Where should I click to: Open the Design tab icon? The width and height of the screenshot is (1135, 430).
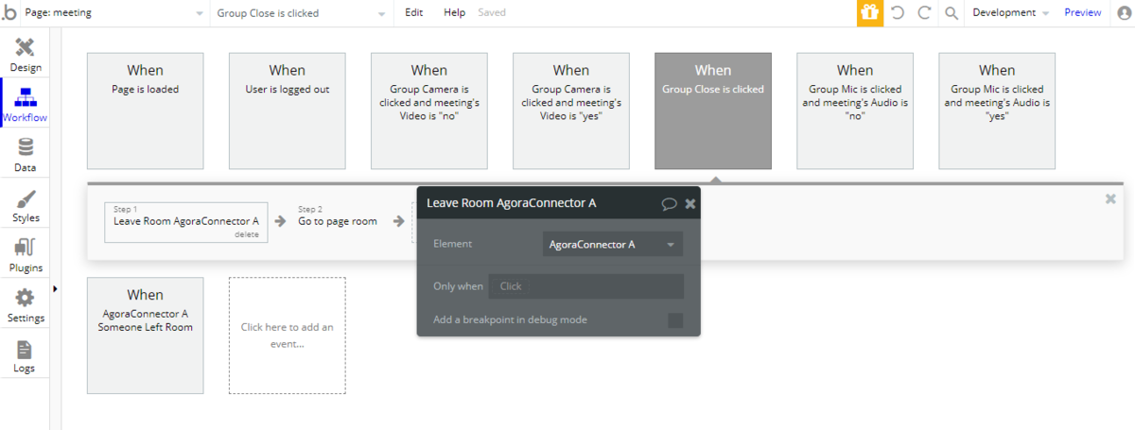tap(26, 48)
